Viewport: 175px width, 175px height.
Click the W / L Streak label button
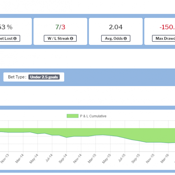point(60,38)
